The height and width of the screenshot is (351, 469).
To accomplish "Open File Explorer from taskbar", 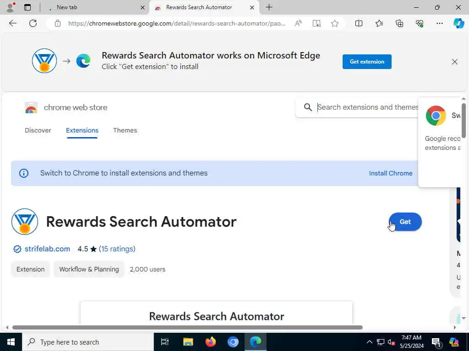I will pyautogui.click(x=188, y=342).
